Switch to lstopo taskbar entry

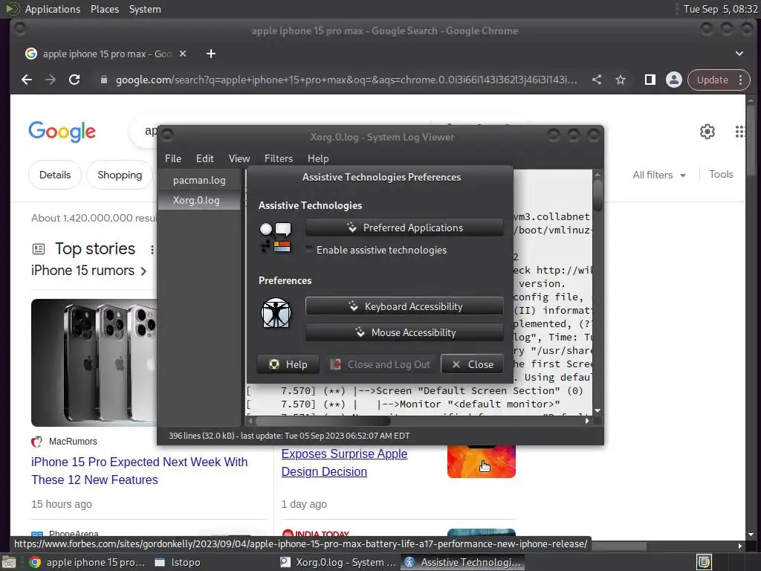[178, 562]
